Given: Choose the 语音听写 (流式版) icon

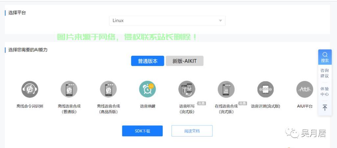Looking at the screenshot, I should [x=187, y=89].
